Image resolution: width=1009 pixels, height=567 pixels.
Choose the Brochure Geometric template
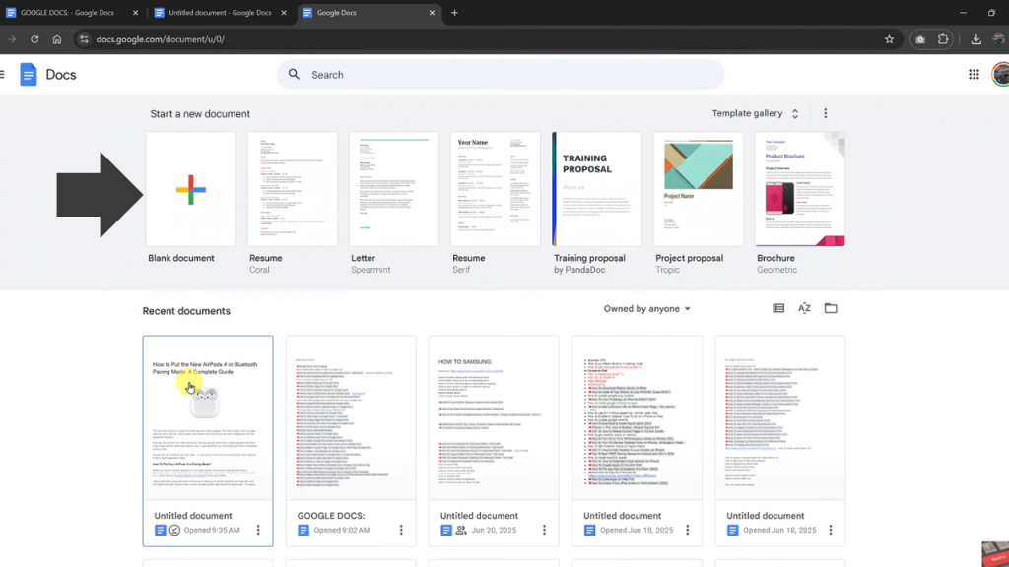800,189
